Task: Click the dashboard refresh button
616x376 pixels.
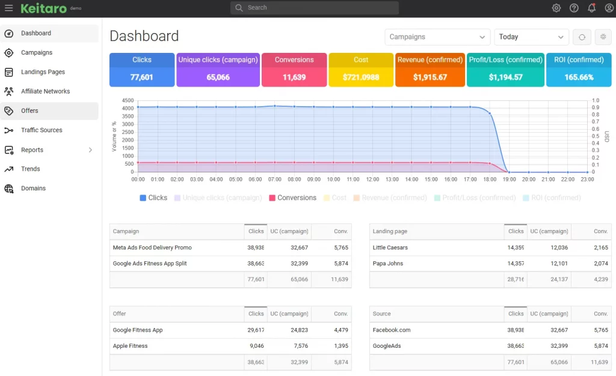Action: 582,37
